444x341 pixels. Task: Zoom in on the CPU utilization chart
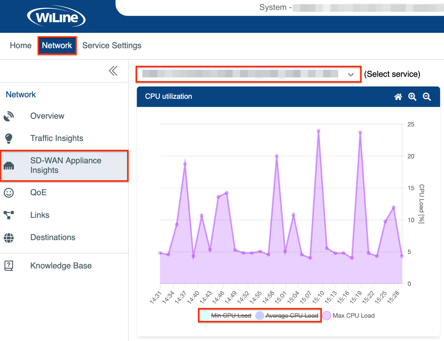(412, 97)
